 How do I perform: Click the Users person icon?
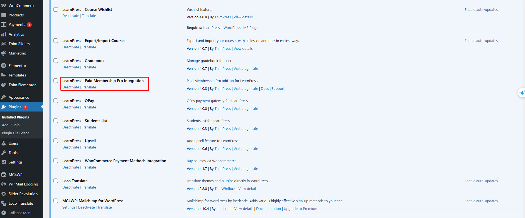click(x=4, y=143)
